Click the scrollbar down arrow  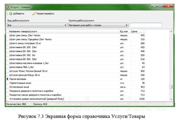pyautogui.click(x=171, y=99)
